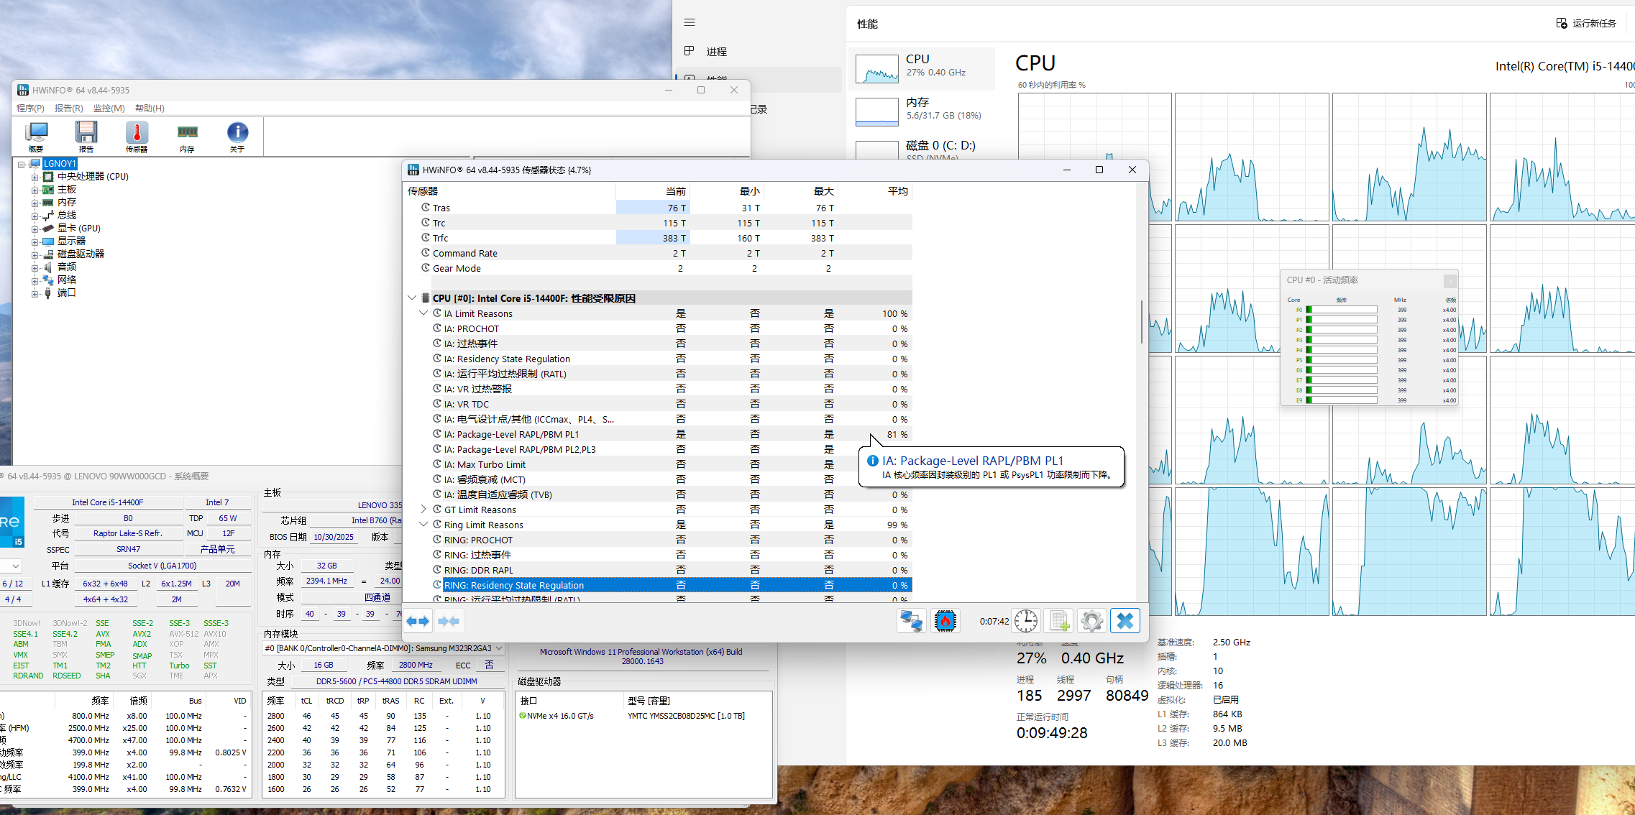Open the 监控(M) menu
Screen dimensions: 1635x815
pos(109,109)
